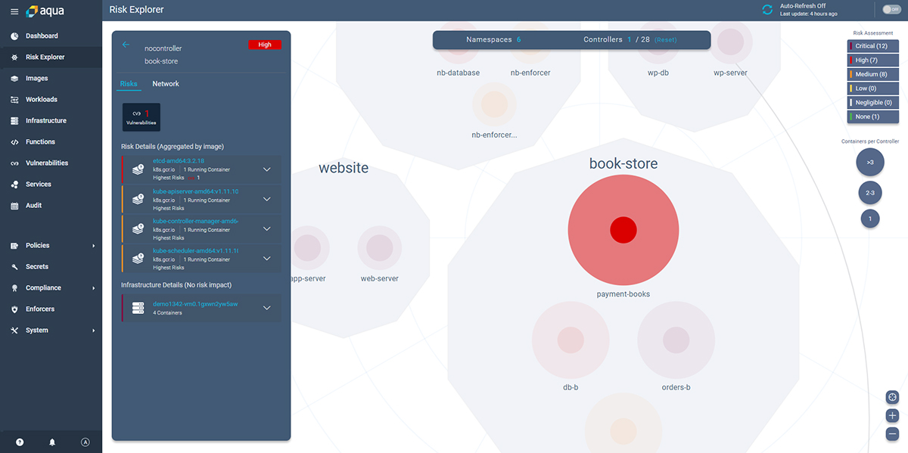The image size is (908, 453).
Task: Switch to the Risks tab
Action: (x=129, y=84)
